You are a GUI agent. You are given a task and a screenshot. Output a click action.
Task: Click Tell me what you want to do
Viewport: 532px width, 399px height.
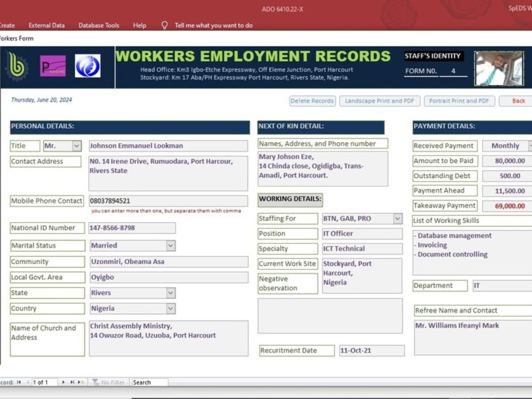coord(213,26)
